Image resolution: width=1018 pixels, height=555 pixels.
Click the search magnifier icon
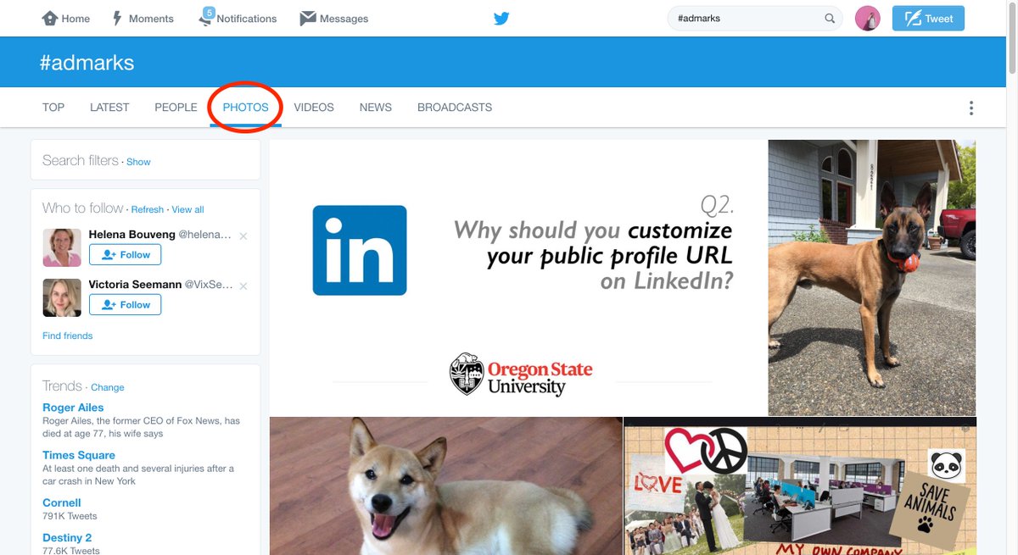point(830,18)
